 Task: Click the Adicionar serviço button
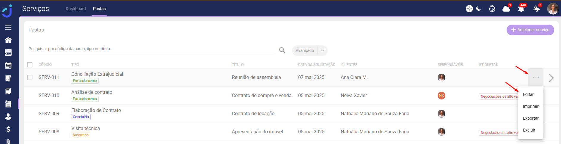(530, 30)
